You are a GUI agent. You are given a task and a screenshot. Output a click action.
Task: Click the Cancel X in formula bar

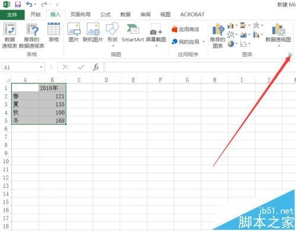coord(65,67)
